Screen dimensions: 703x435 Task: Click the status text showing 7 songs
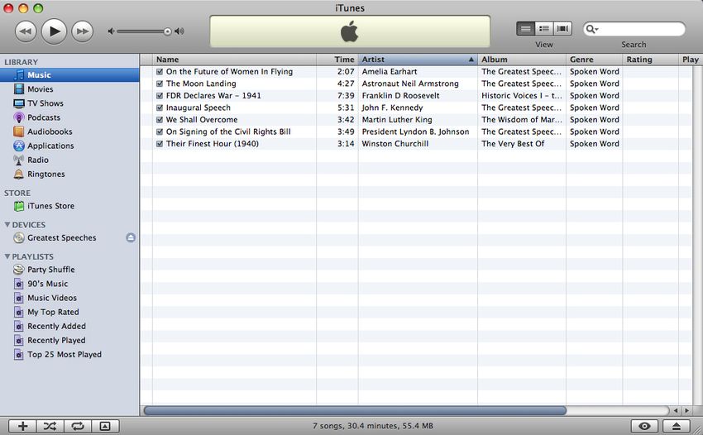[x=373, y=426]
